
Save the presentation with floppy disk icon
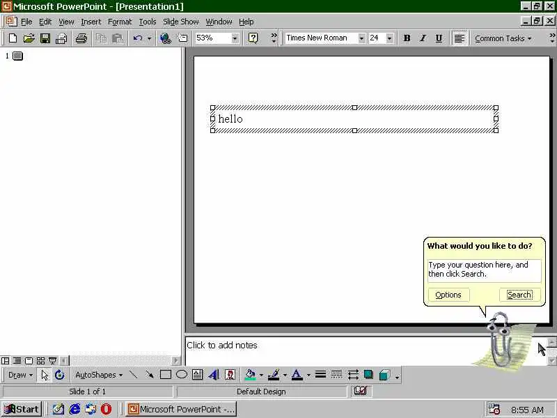point(45,38)
